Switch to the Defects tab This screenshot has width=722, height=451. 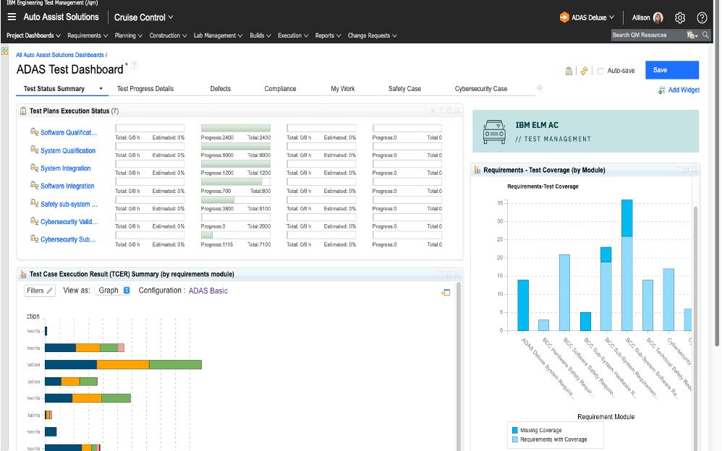point(221,89)
